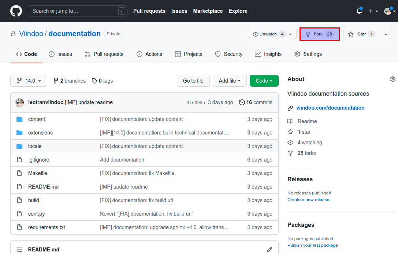
Task: Click the link icon beside viindoo.com/documentation
Action: pos(290,108)
